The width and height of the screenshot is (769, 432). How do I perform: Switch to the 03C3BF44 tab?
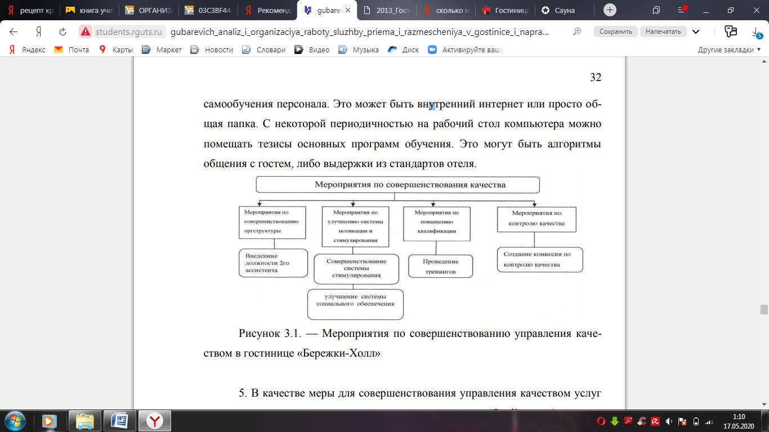point(210,10)
